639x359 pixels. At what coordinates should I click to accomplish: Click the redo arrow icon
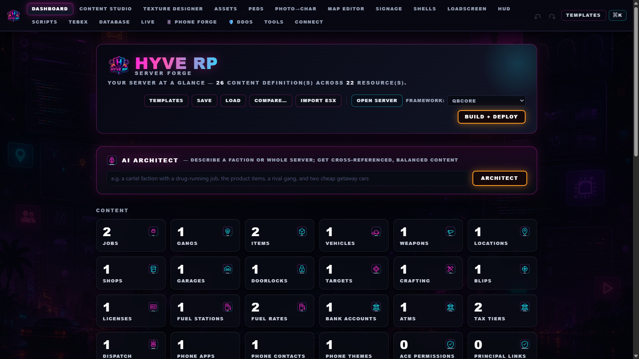coord(552,16)
